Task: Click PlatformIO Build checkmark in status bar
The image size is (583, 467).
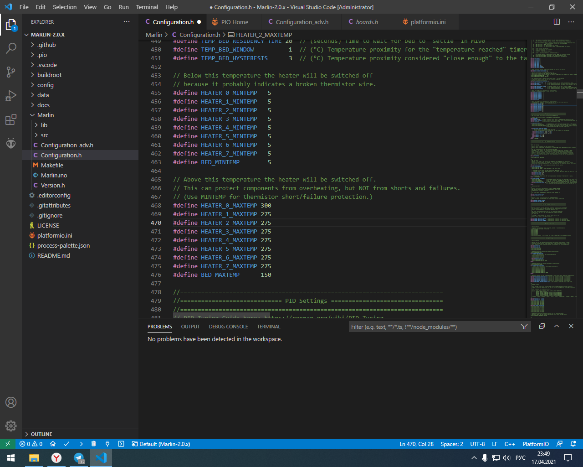Action: (66, 444)
